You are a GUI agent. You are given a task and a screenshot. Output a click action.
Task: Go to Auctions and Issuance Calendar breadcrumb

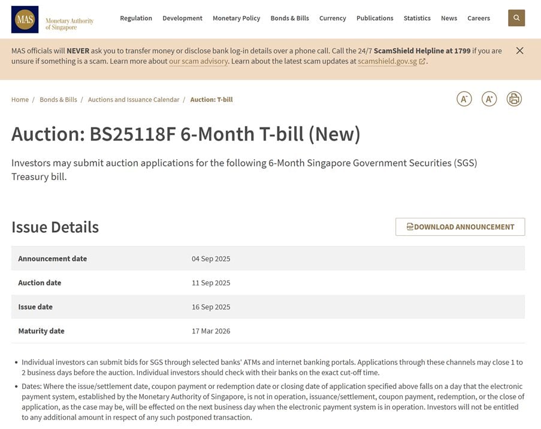click(x=134, y=99)
